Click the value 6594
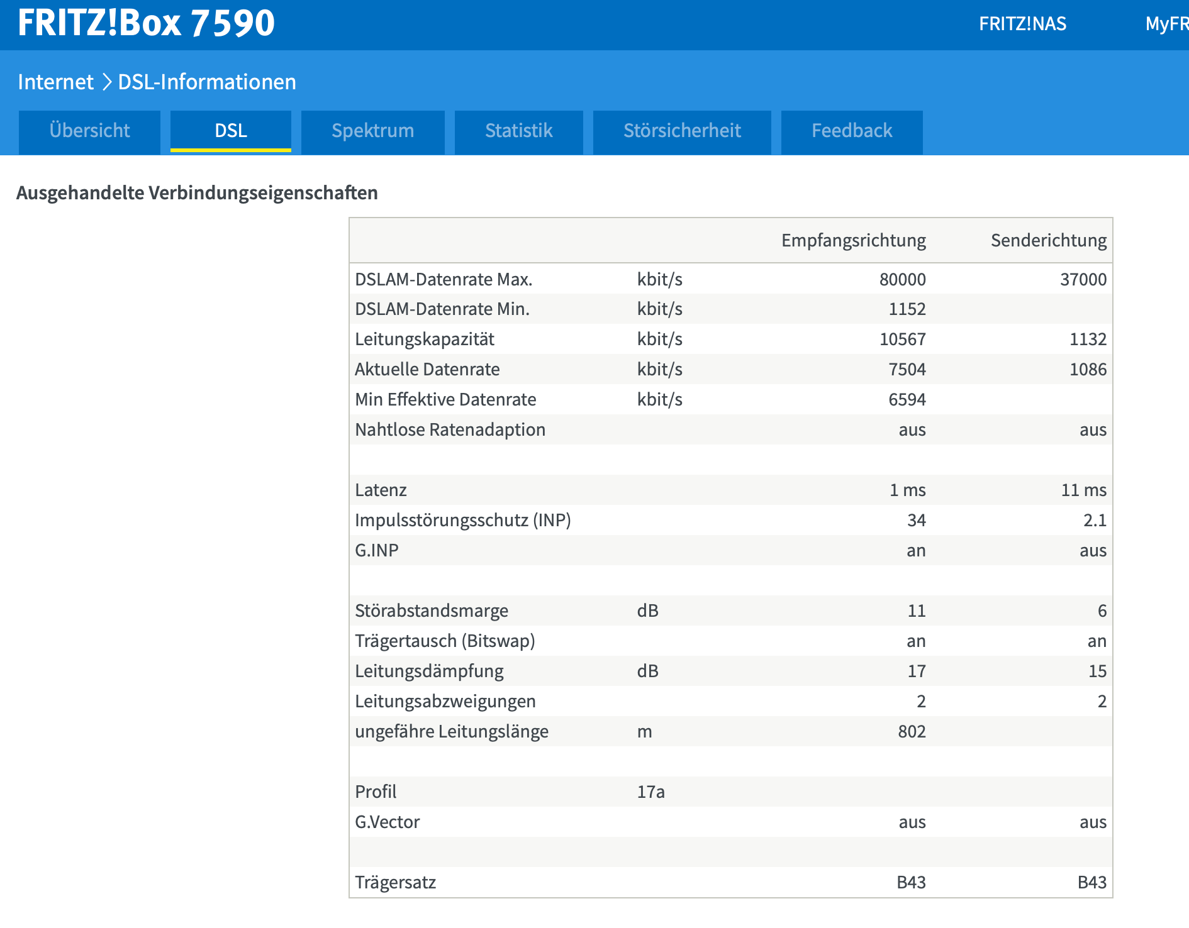 pos(907,400)
